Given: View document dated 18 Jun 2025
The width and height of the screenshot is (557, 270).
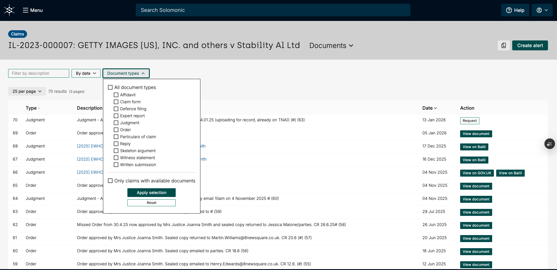Looking at the screenshot, I should [476, 252].
